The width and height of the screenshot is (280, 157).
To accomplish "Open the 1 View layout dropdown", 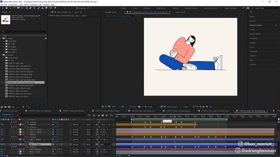I will 187,106.
